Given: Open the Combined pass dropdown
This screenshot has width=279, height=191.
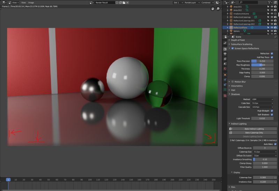Looking at the screenshot, I should click(x=208, y=2).
